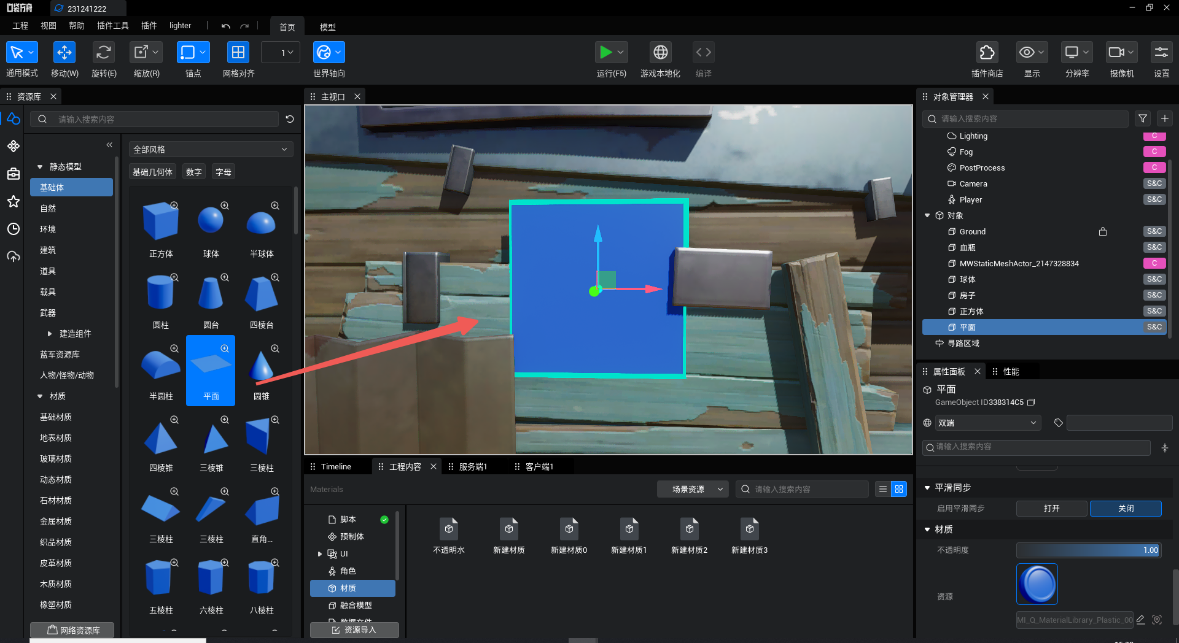Filter by 数字 tag
Screen dimensions: 1179x643
point(194,172)
